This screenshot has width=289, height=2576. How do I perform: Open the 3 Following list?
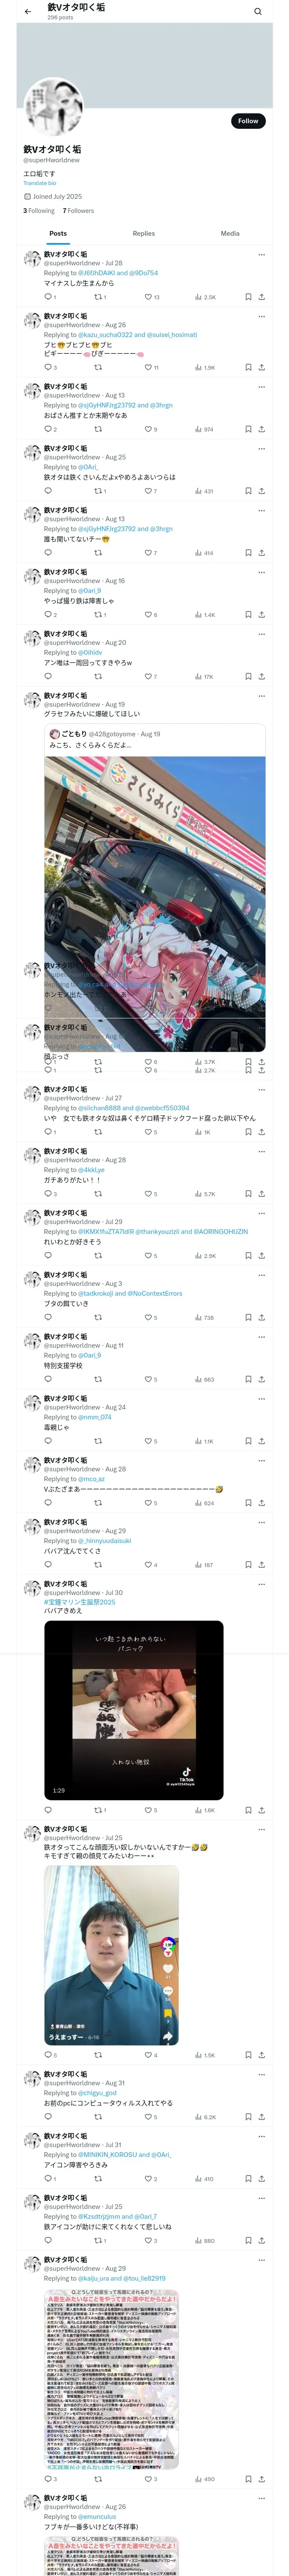[x=39, y=211]
